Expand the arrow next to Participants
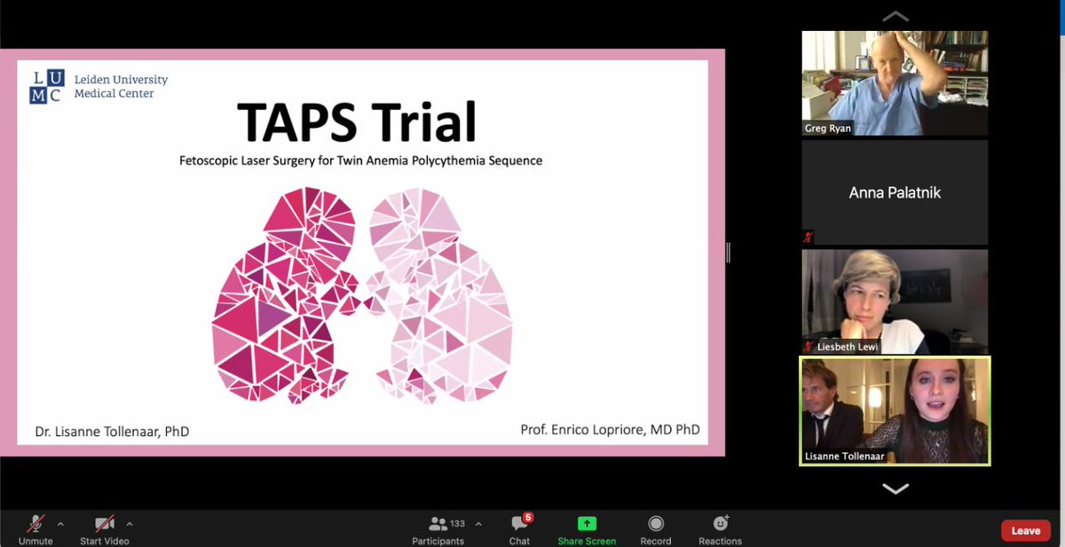This screenshot has height=547, width=1065. 478,523
